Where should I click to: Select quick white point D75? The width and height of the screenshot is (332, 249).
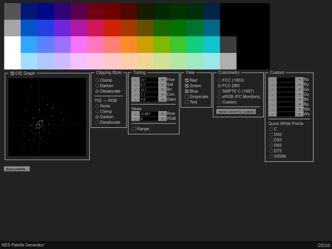(x=271, y=151)
